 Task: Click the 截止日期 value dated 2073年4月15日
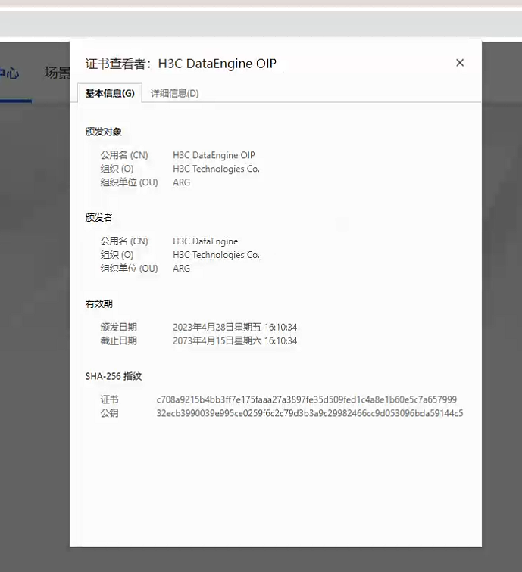pyautogui.click(x=235, y=341)
